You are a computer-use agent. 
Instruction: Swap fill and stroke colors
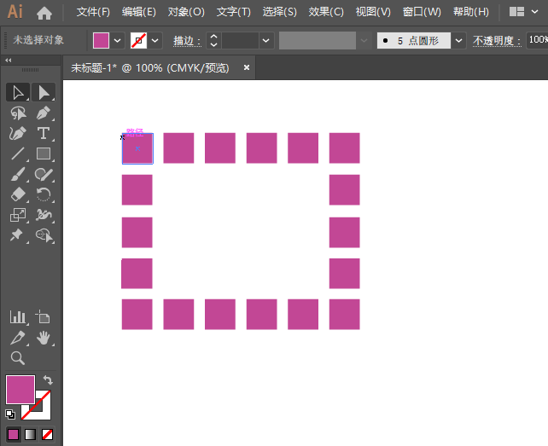(49, 380)
